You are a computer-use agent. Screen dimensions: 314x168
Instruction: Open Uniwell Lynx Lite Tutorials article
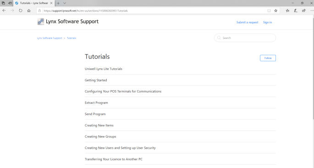tap(103, 69)
